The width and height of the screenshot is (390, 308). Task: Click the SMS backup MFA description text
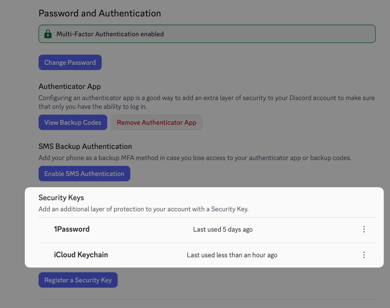pyautogui.click(x=195, y=158)
